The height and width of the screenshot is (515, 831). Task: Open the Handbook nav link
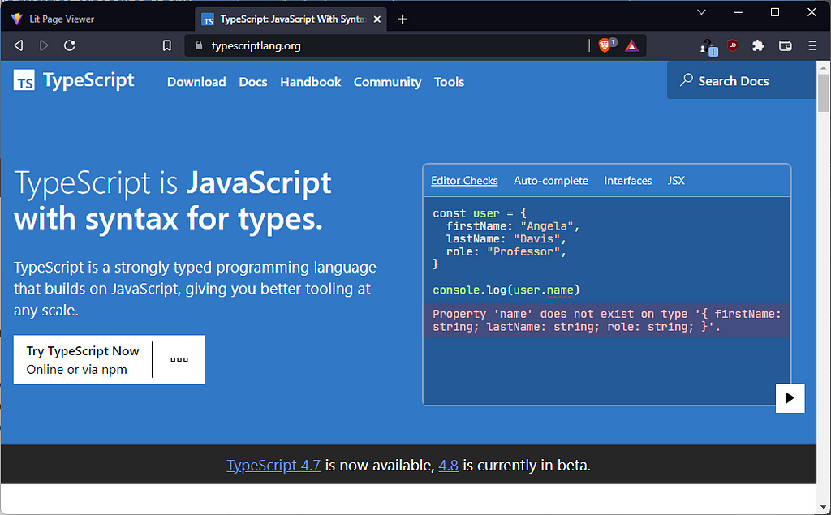[311, 82]
